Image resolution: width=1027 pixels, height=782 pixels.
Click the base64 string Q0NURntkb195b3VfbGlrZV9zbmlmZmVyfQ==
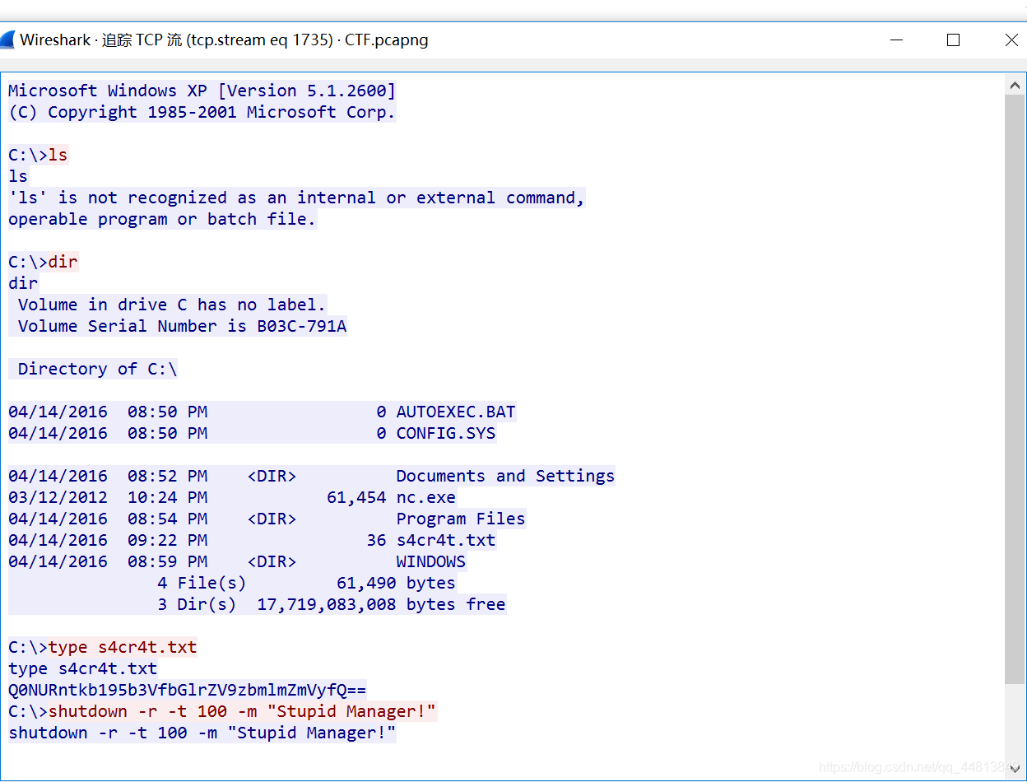(x=188, y=690)
